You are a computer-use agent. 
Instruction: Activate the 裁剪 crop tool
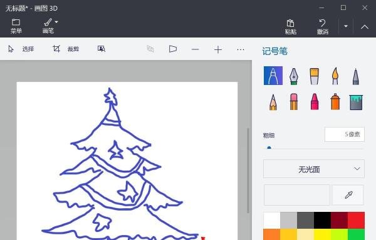[66, 49]
